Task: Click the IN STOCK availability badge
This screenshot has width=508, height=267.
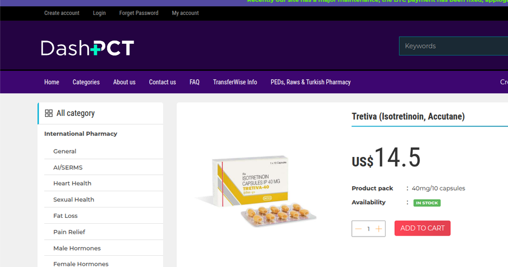Action: 427,203
